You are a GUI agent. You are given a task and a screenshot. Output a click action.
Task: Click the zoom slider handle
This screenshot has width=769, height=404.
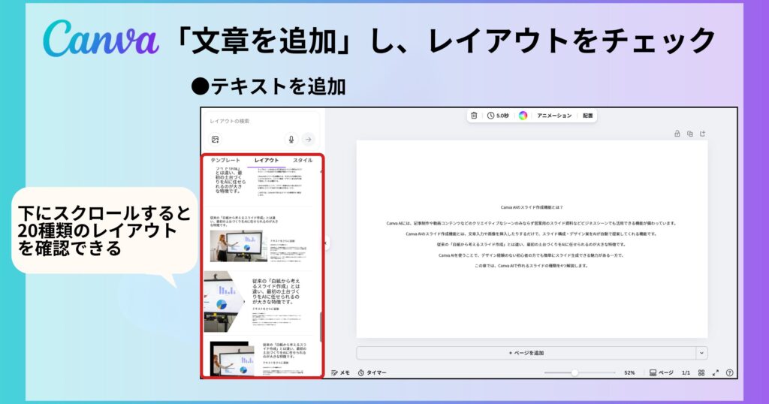click(574, 372)
